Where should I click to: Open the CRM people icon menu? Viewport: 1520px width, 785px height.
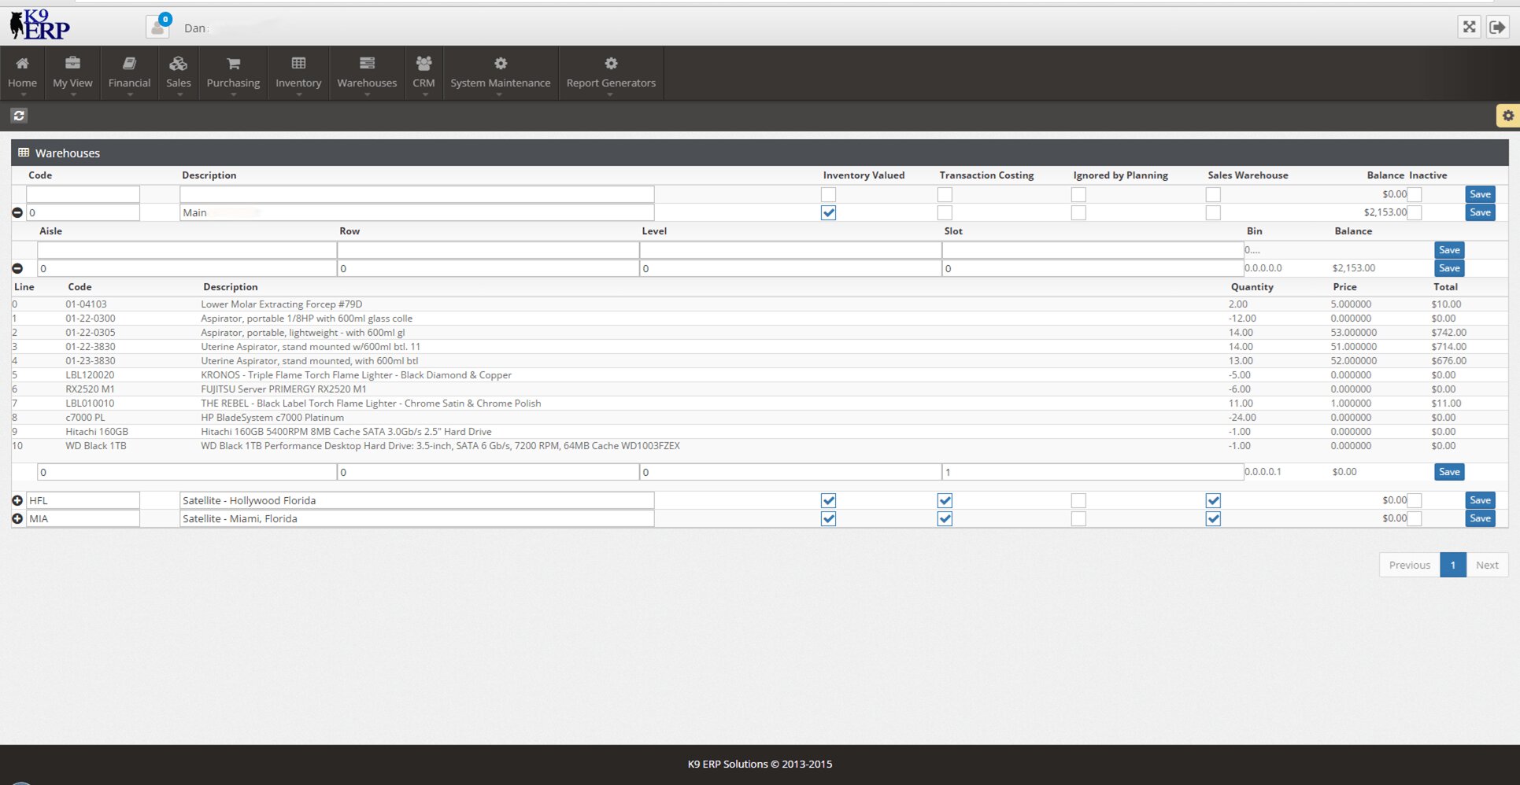click(x=423, y=72)
